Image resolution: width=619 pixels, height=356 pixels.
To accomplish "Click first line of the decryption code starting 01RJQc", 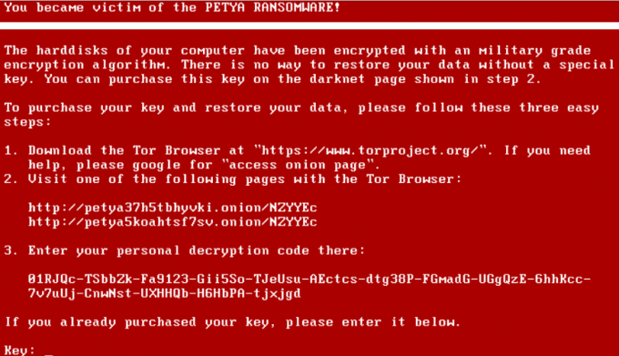I will tap(309, 280).
